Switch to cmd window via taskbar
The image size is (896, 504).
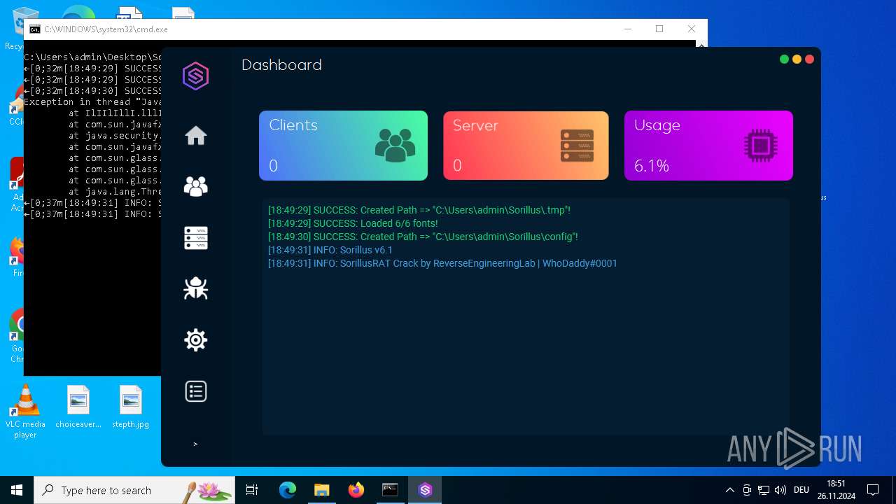click(390, 490)
